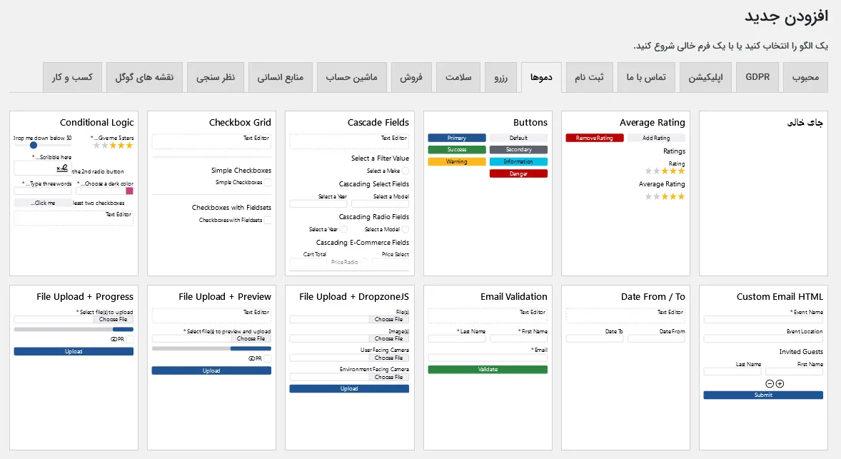The height and width of the screenshot is (459, 841).
Task: Click Submit in Custom Email HTML card
Action: point(763,395)
